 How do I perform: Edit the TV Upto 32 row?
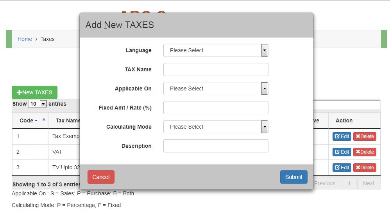point(342,168)
